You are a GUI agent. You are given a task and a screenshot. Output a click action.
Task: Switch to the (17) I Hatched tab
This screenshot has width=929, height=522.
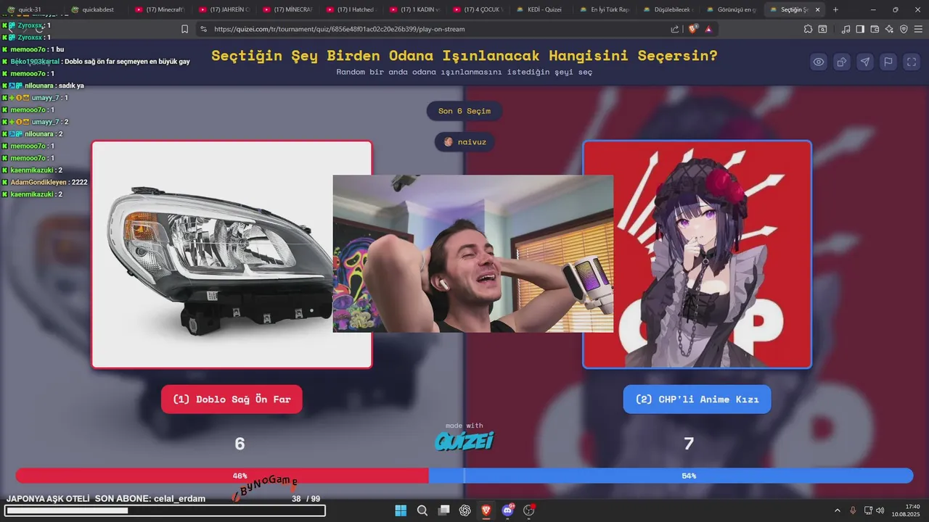pos(353,9)
